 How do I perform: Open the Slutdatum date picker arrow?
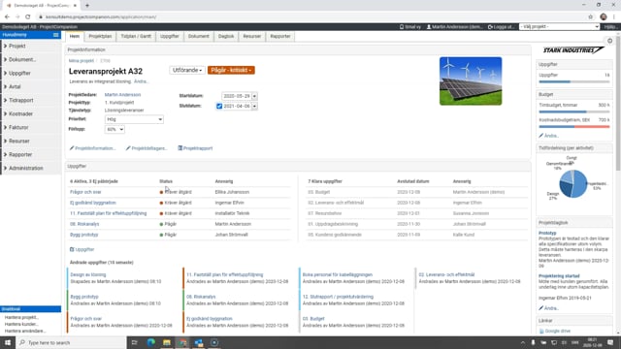pos(254,106)
